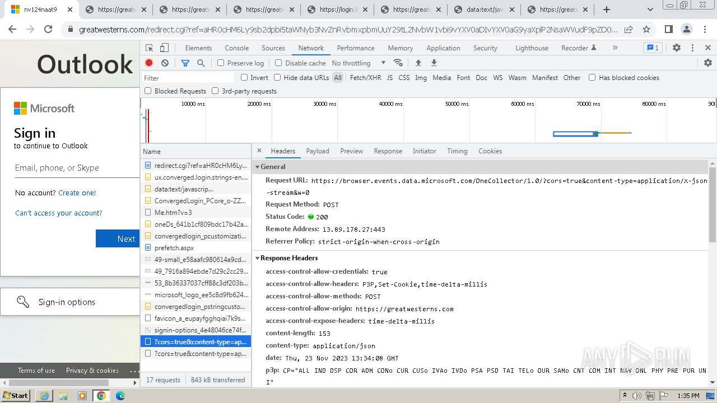The width and height of the screenshot is (717, 403).
Task: Collapse the Response Headers section
Action: (x=258, y=258)
